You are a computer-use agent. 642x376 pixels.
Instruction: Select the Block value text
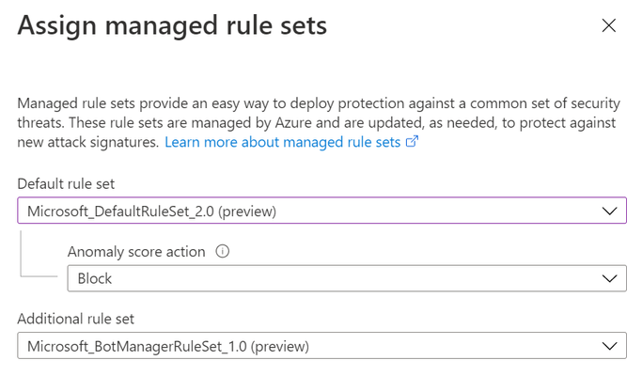(95, 278)
